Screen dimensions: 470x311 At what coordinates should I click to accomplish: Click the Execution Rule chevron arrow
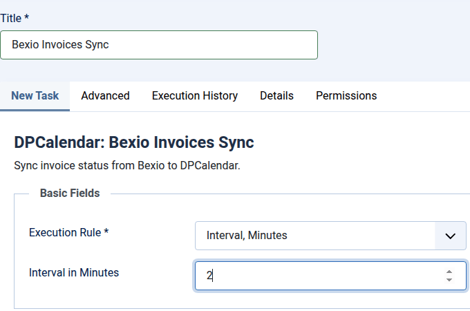(451, 236)
